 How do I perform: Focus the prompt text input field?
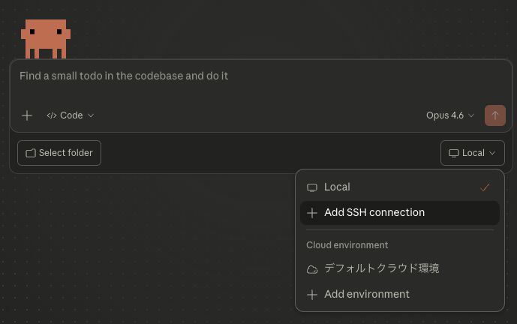point(260,84)
